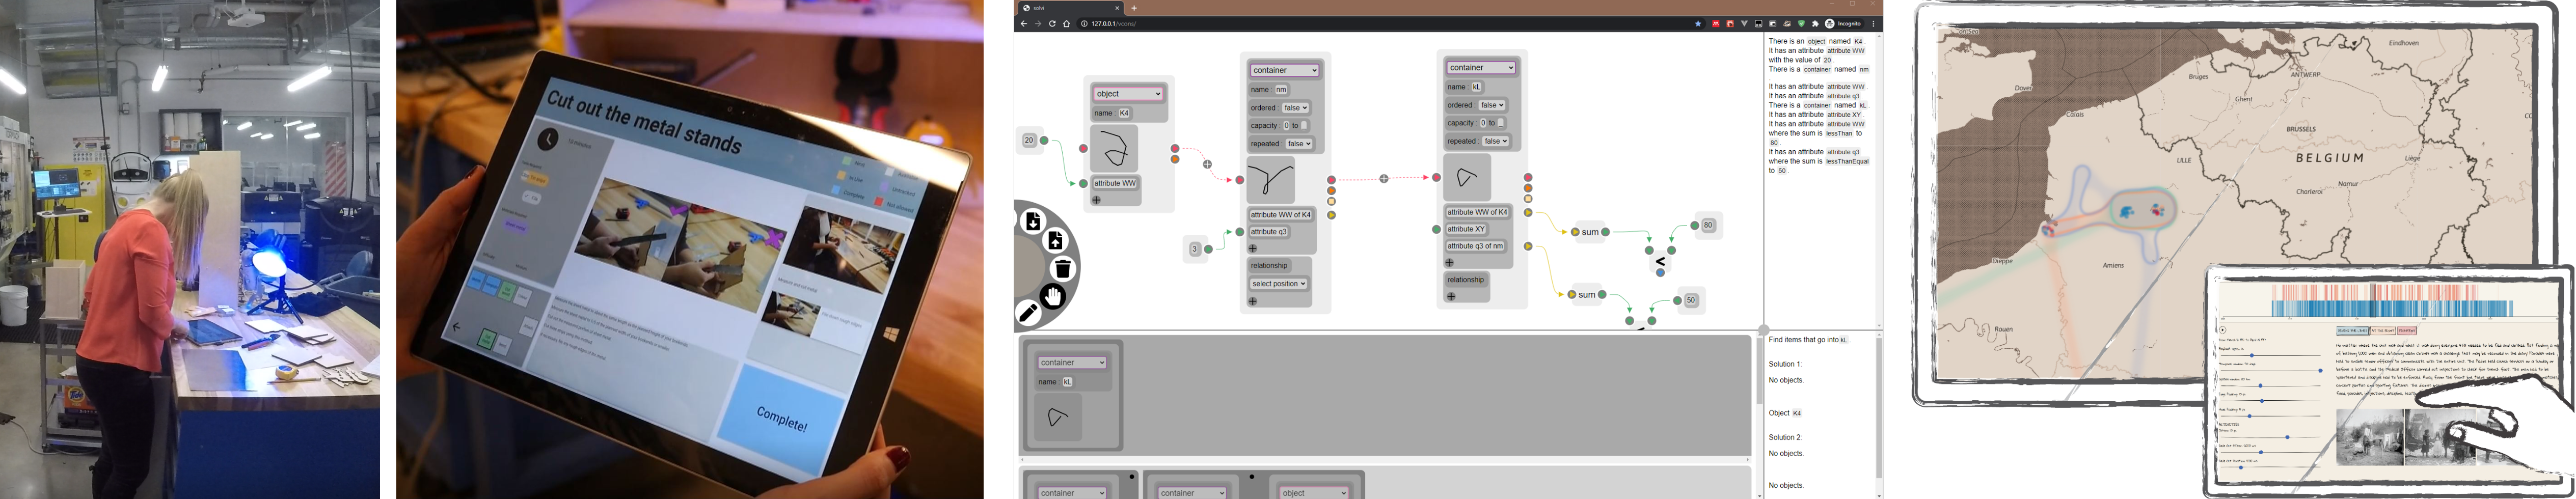The height and width of the screenshot is (499, 2576).
Task: Select the hand pan tool
Action: coord(1053,296)
